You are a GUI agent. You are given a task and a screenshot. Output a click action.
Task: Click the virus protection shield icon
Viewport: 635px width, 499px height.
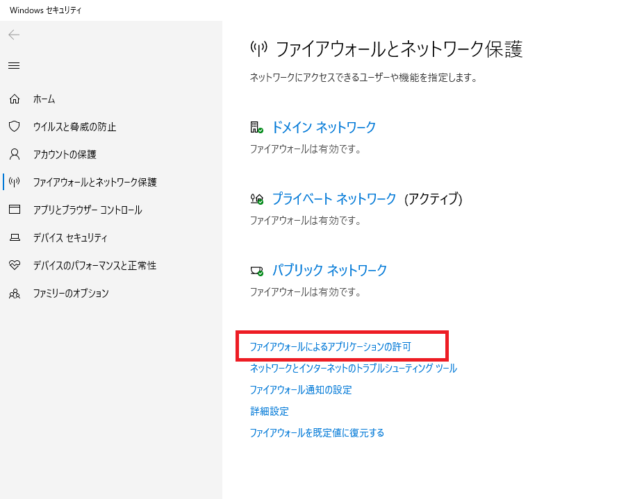(15, 127)
